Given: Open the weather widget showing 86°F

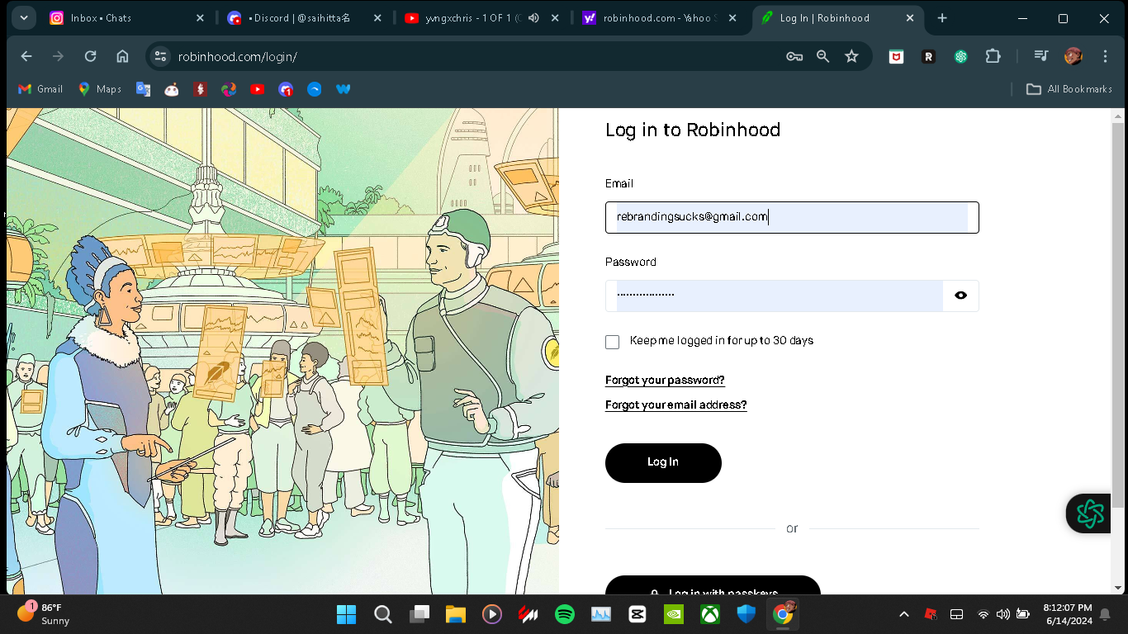Looking at the screenshot, I should pyautogui.click(x=44, y=614).
